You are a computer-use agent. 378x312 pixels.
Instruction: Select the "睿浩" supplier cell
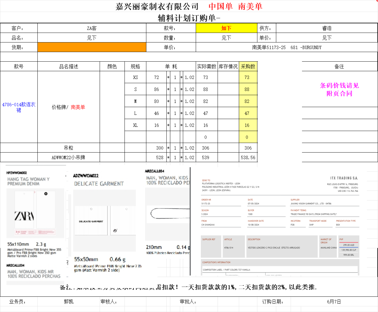tap(327, 28)
